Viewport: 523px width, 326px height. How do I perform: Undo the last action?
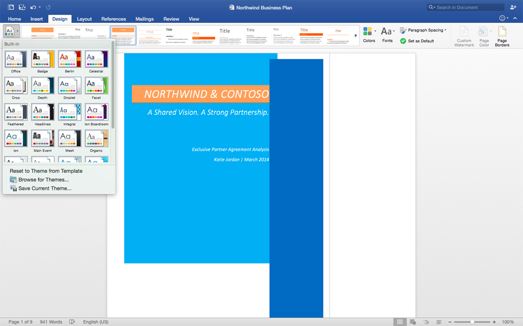(34, 7)
